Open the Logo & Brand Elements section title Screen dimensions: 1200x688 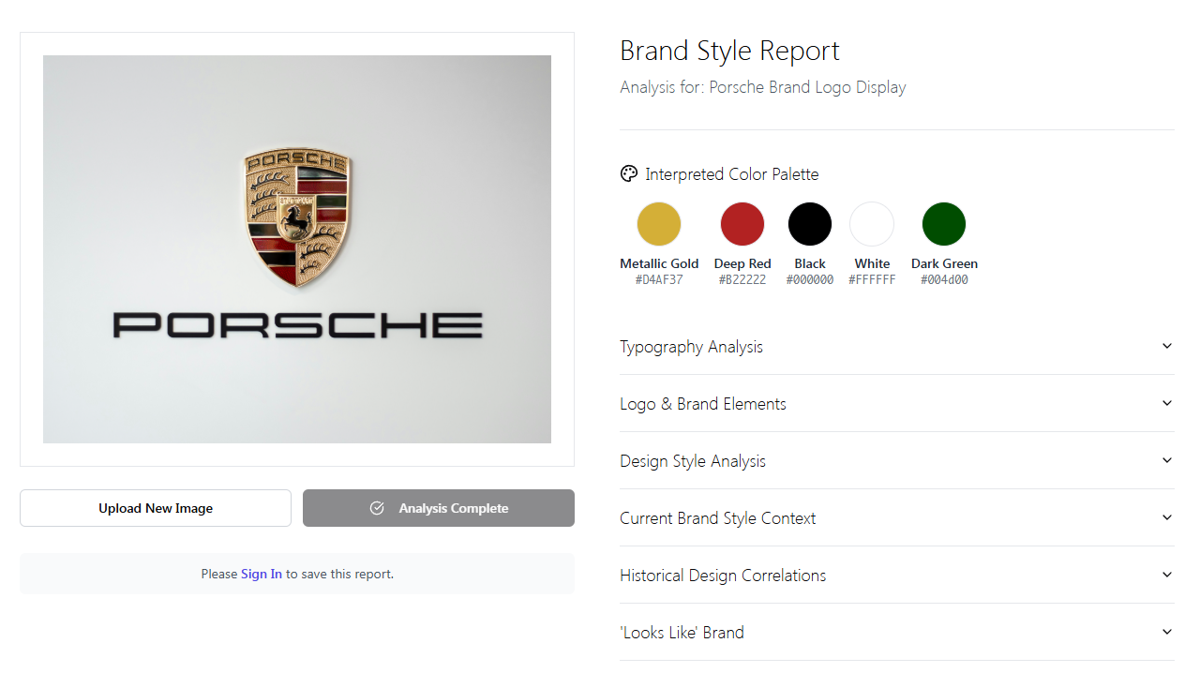point(703,404)
